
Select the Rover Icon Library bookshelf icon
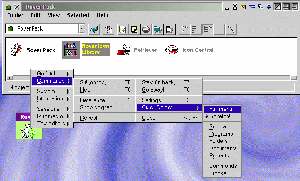(71, 50)
